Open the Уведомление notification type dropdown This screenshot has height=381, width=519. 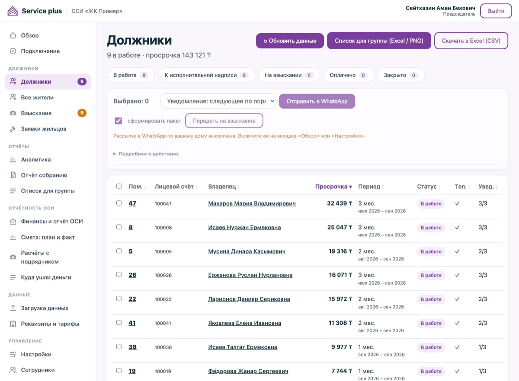218,101
